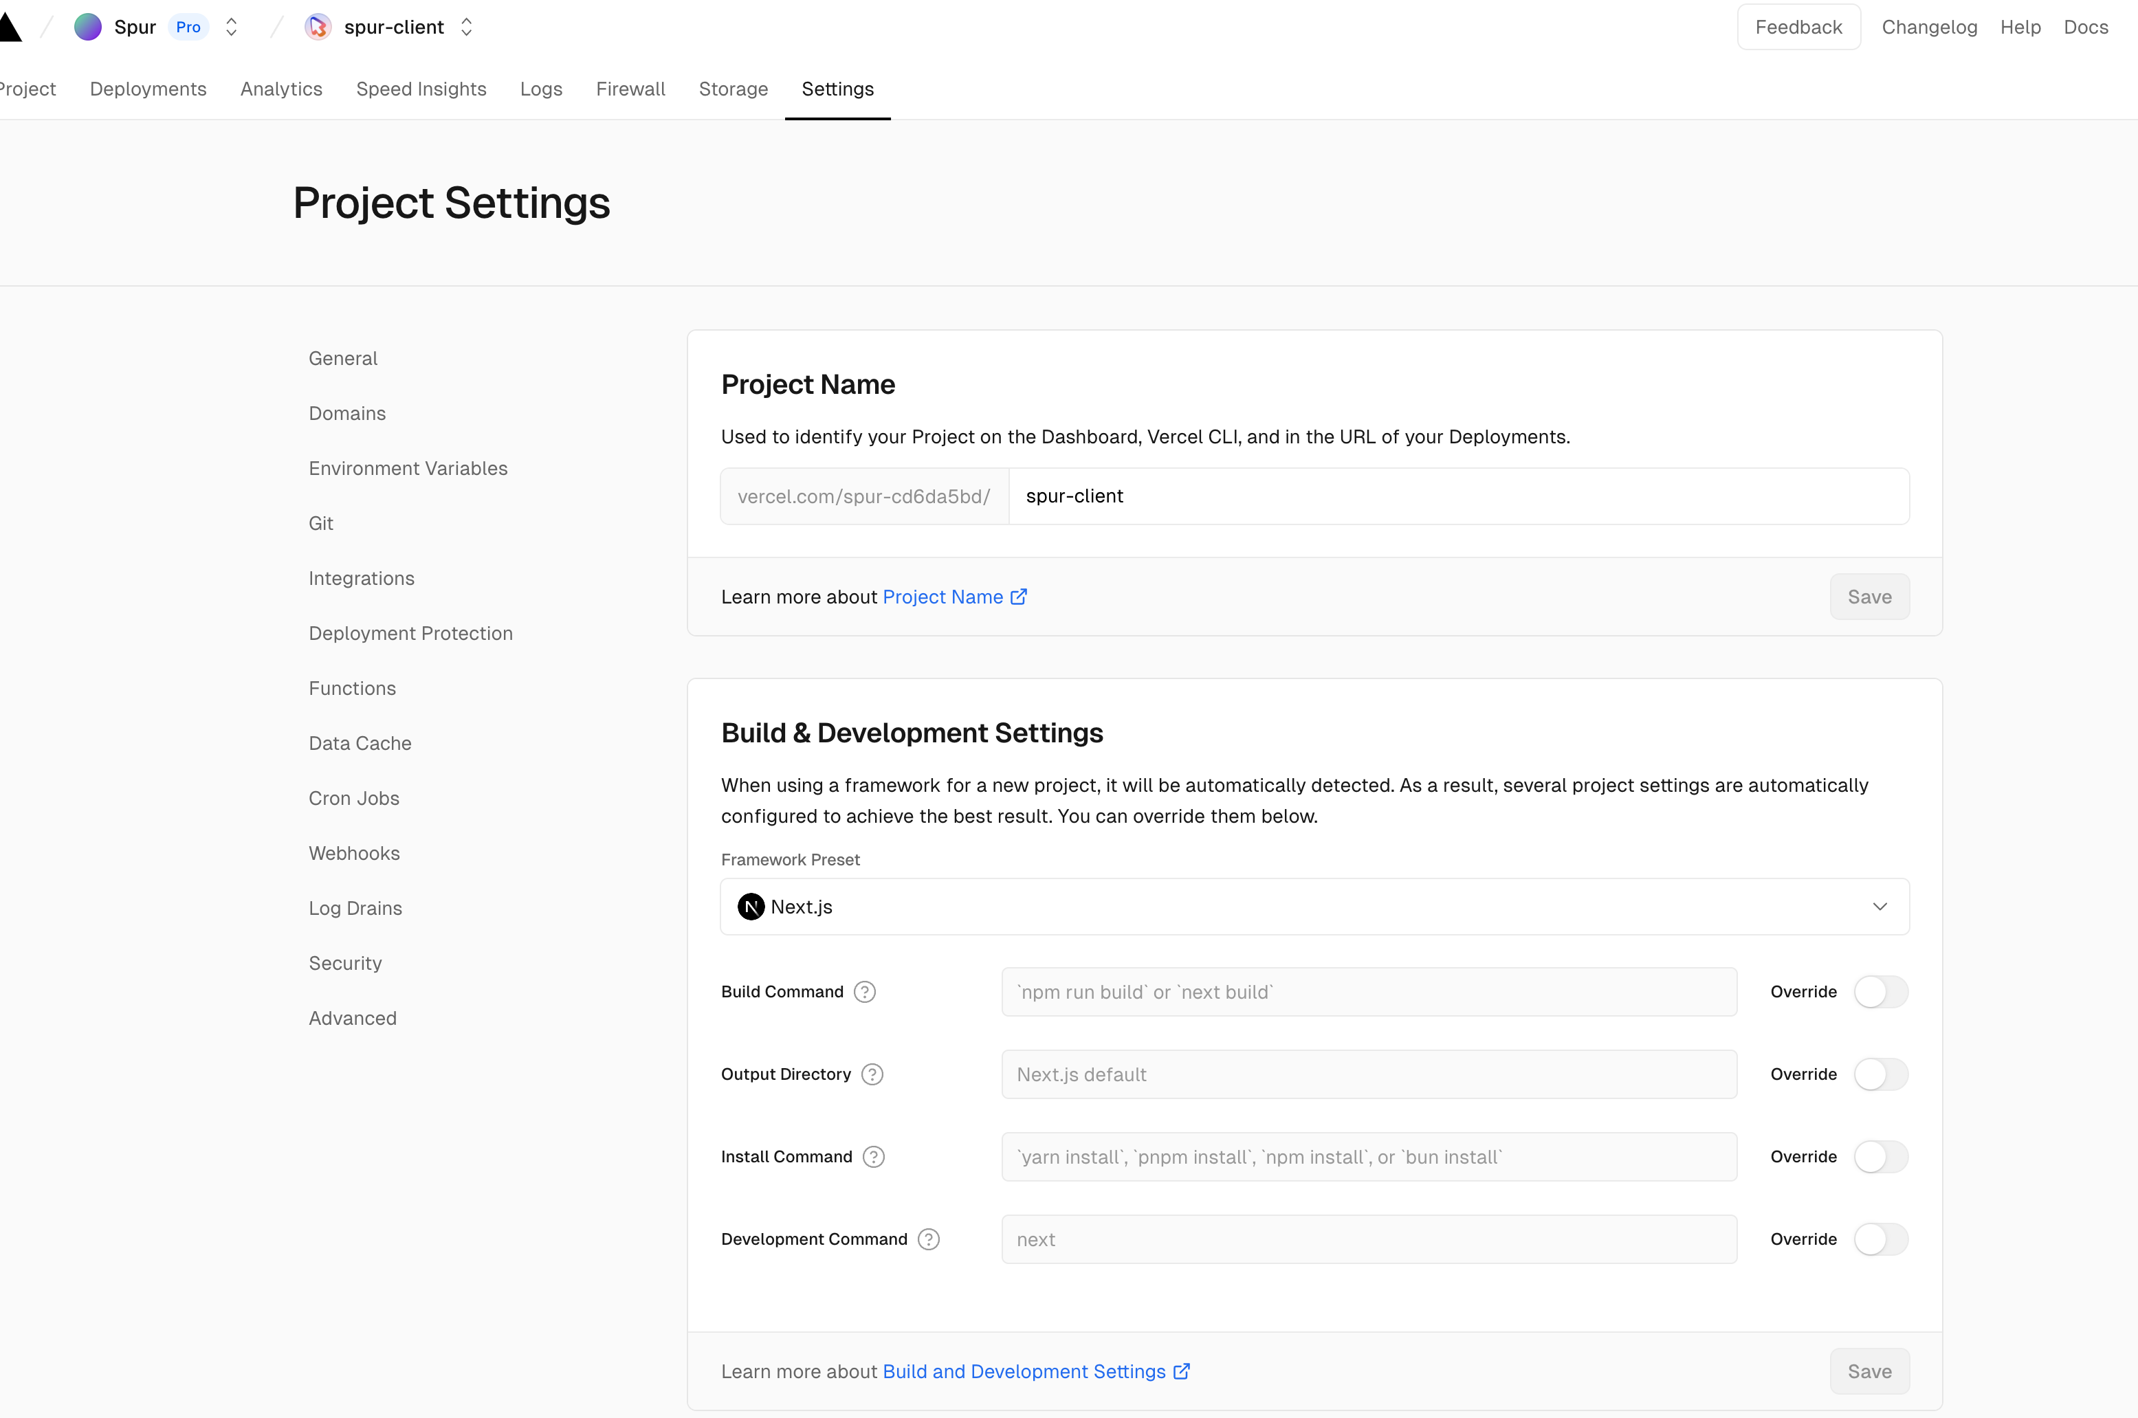This screenshot has height=1418, width=2138.
Task: Click the Next.js logo in Framework Preset
Action: (x=751, y=906)
